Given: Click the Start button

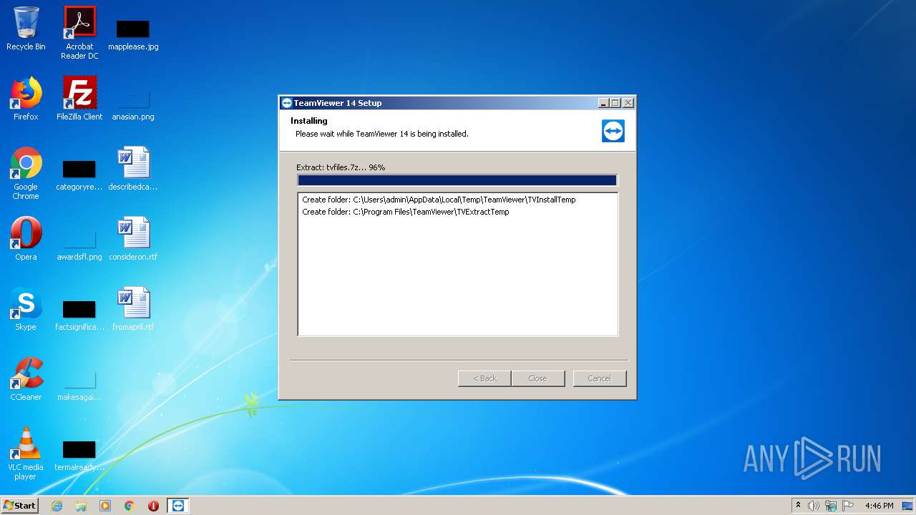Looking at the screenshot, I should pos(20,506).
